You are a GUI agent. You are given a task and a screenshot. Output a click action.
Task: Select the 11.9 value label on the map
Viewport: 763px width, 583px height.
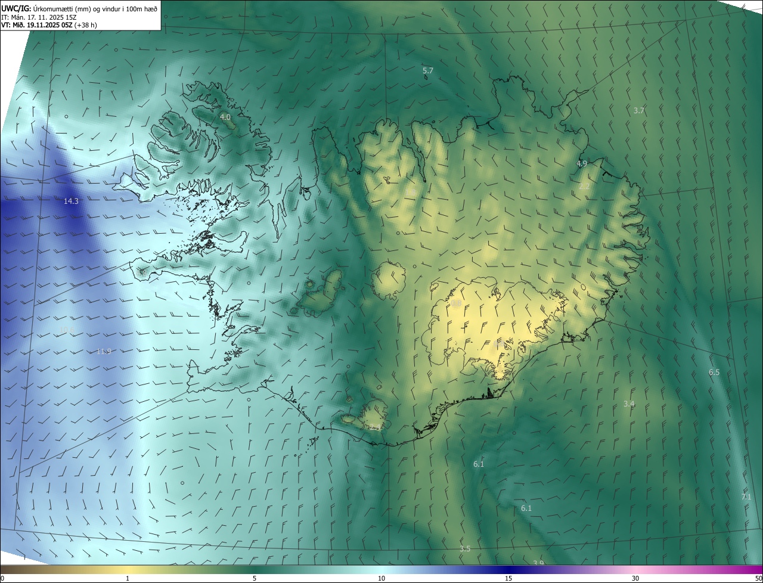pos(104,352)
